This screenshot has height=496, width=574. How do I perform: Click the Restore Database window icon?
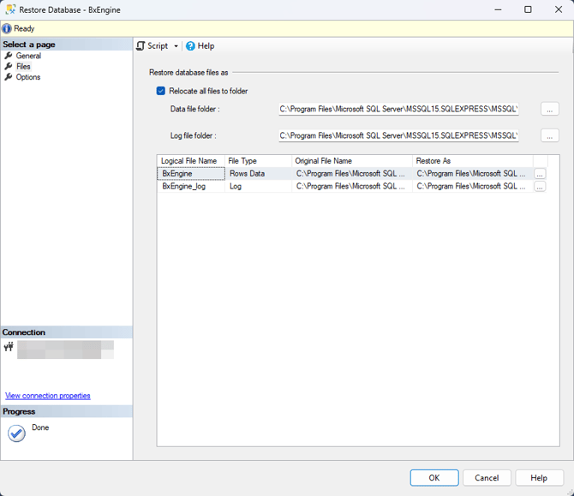point(10,9)
